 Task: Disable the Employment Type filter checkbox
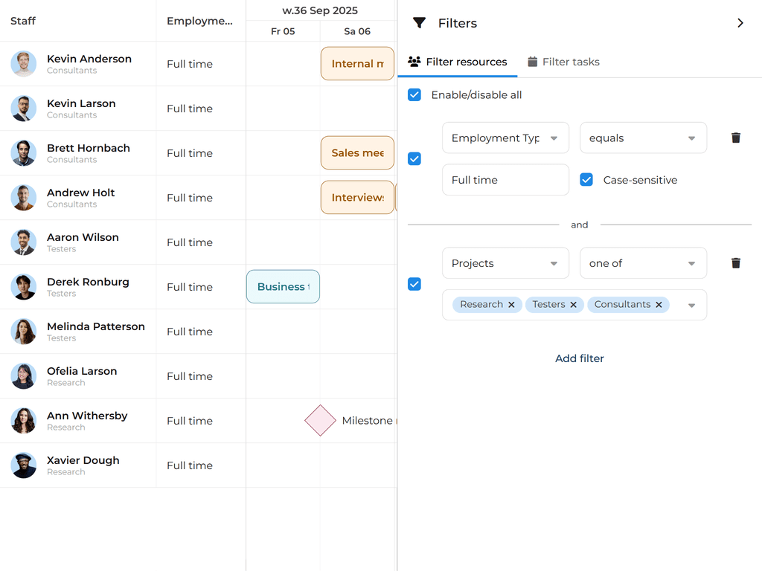point(414,159)
